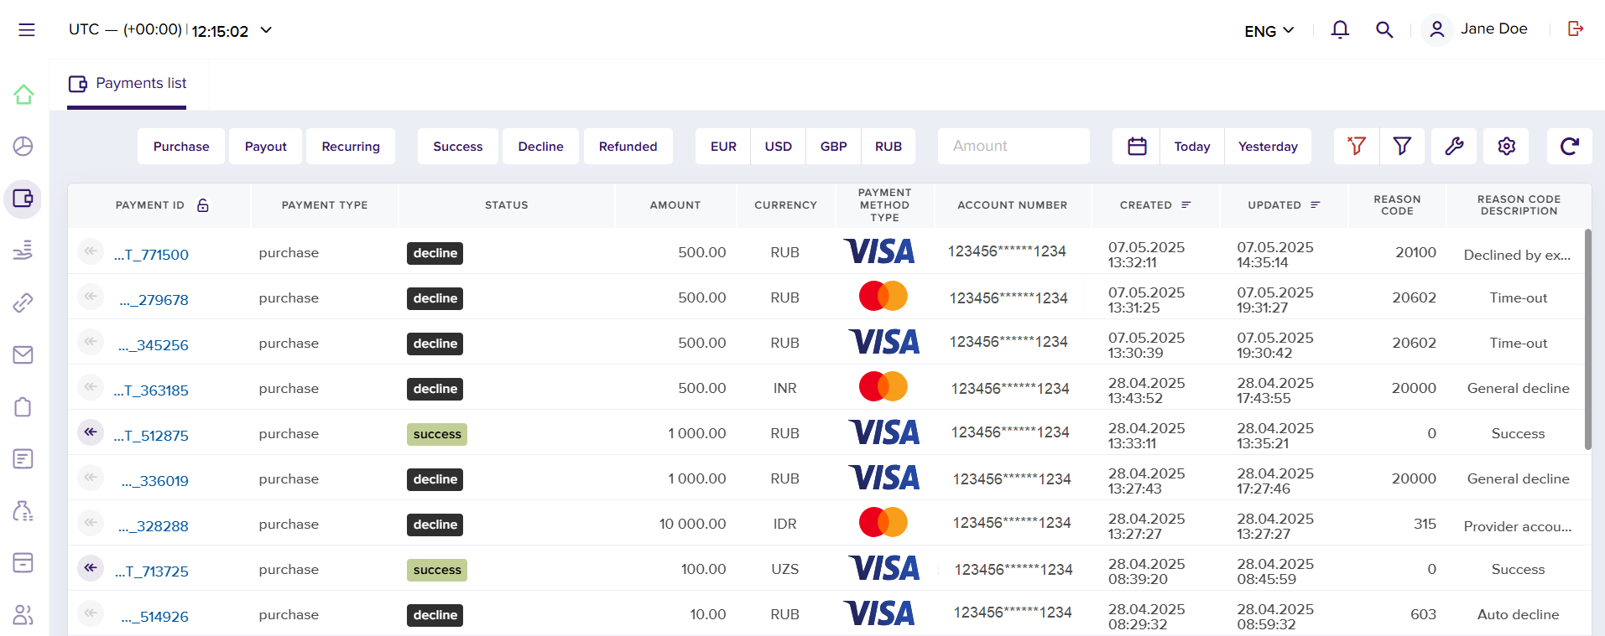Click the Status column header
1605x636 pixels.
click(507, 205)
